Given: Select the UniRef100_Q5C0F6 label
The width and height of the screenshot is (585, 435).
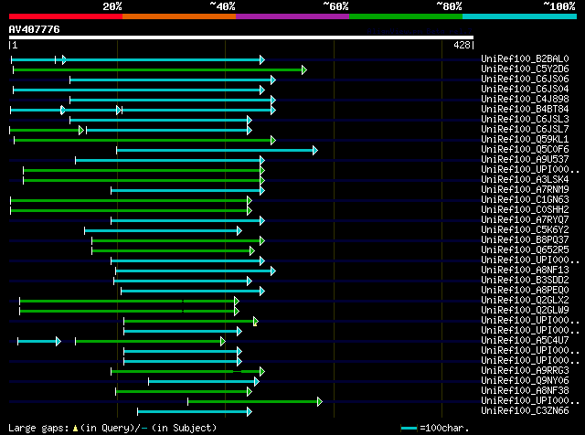Looking at the screenshot, I should click(525, 150).
